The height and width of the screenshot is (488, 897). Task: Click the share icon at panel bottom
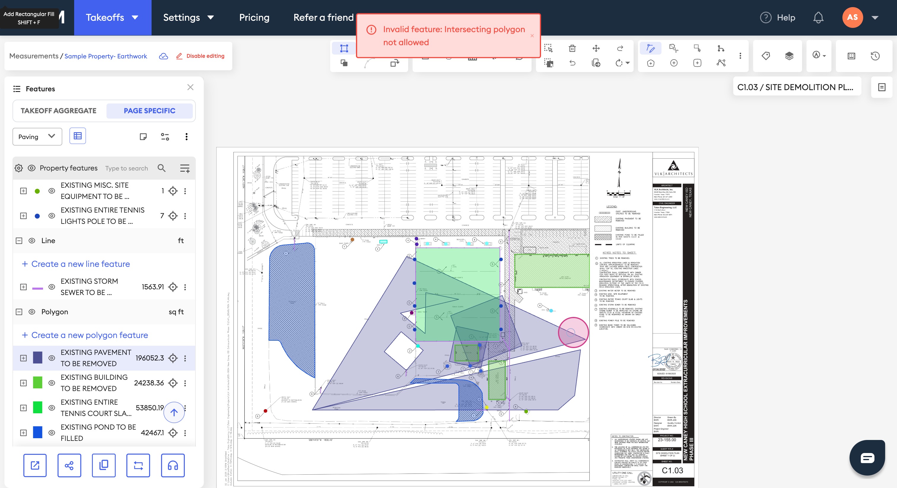pyautogui.click(x=69, y=465)
